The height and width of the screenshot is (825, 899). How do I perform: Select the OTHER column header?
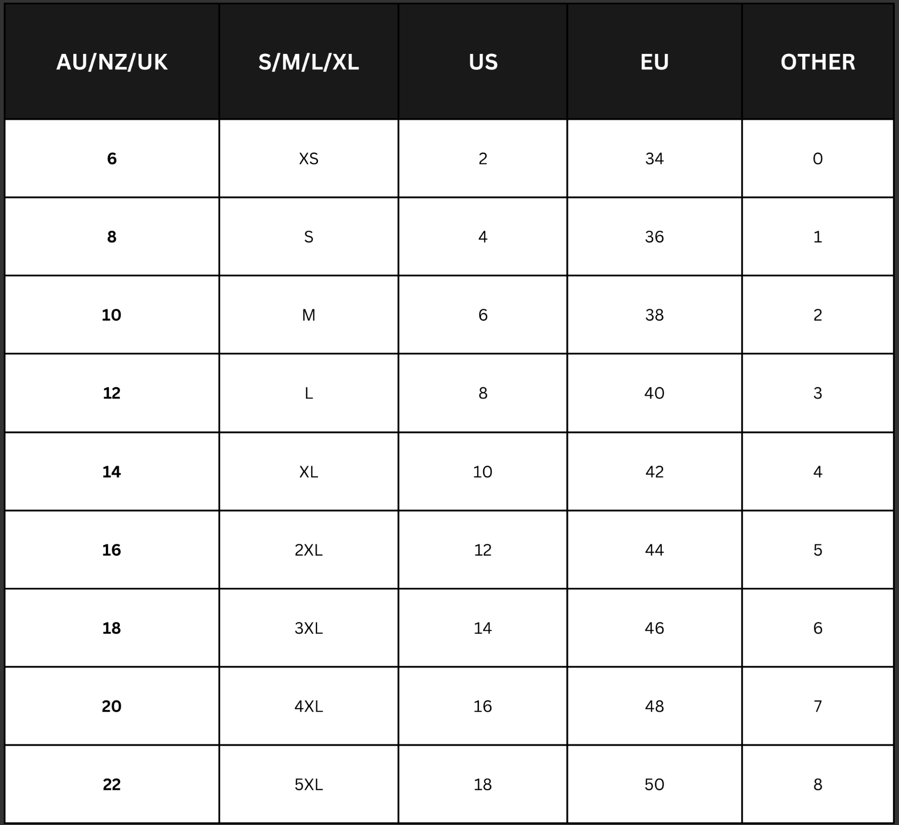point(818,62)
